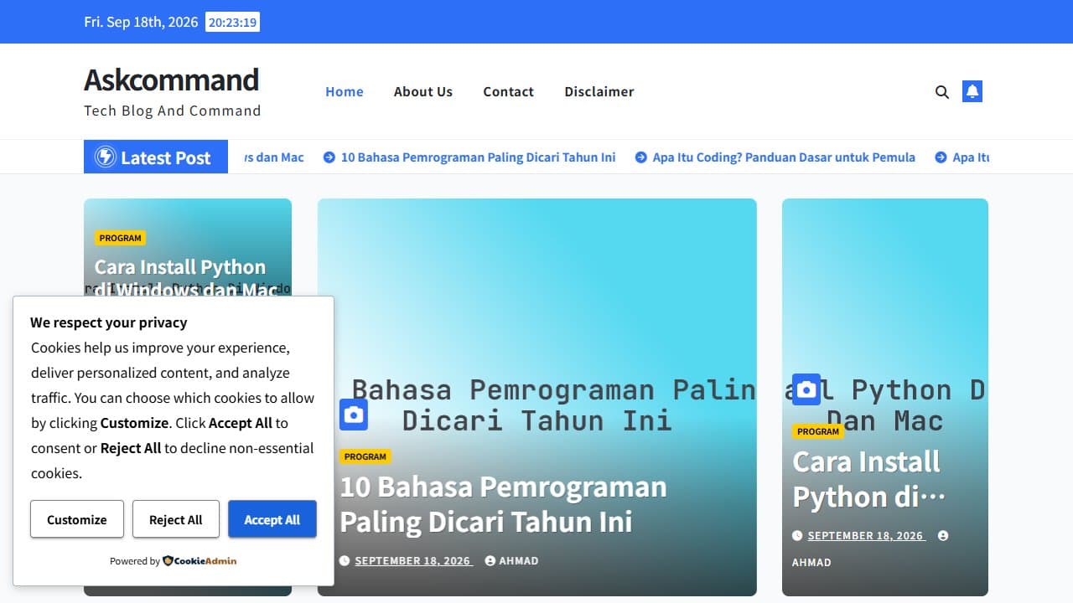The height and width of the screenshot is (603, 1073).
Task: Click the lightning bolt icon beside Latest Post
Action: coord(106,157)
